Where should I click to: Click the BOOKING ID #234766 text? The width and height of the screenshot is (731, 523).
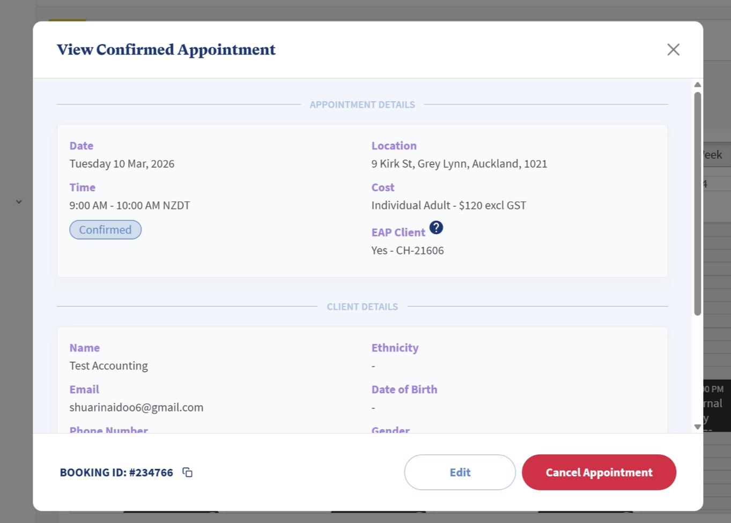point(116,473)
